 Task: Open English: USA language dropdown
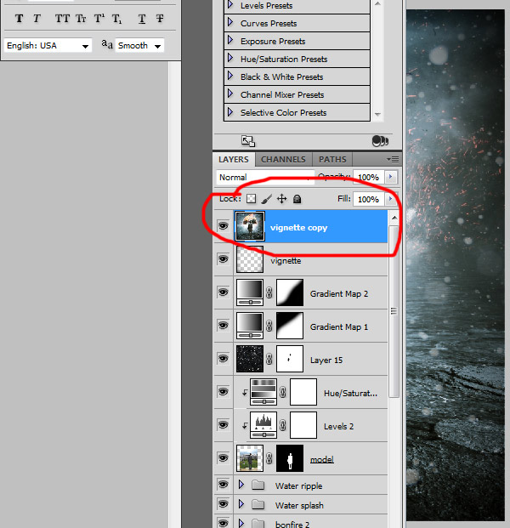48,45
